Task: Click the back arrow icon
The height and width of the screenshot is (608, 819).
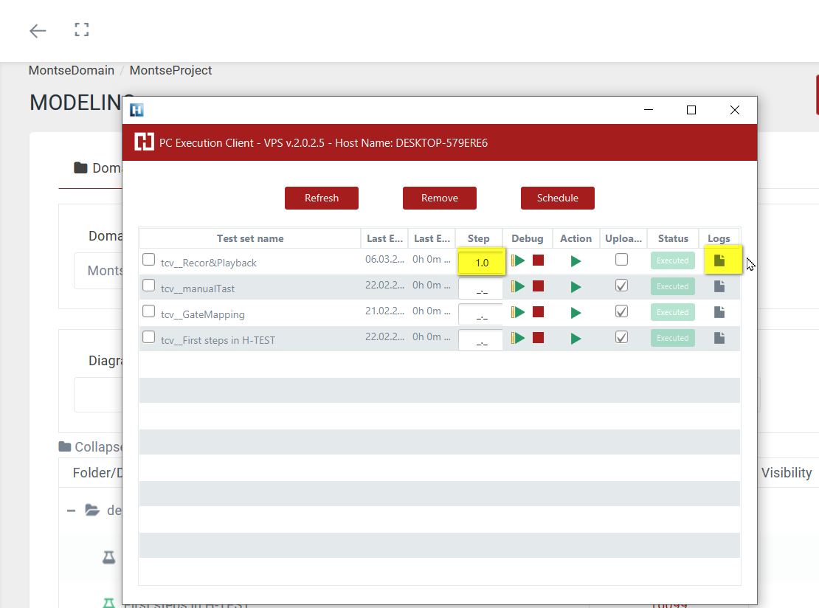Action: coord(38,30)
